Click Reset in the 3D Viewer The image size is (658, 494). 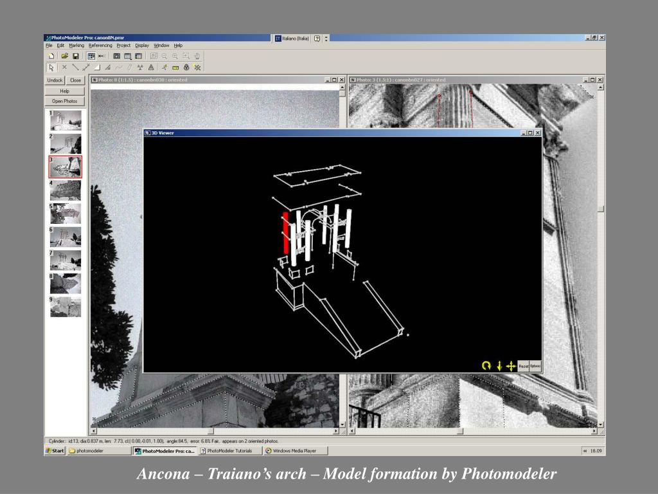pyautogui.click(x=523, y=366)
